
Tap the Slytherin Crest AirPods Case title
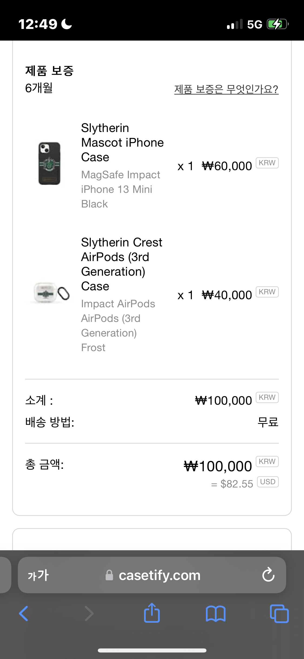122,264
